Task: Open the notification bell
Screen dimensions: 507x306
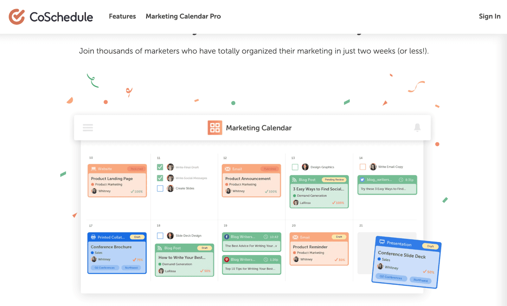Action: click(417, 127)
